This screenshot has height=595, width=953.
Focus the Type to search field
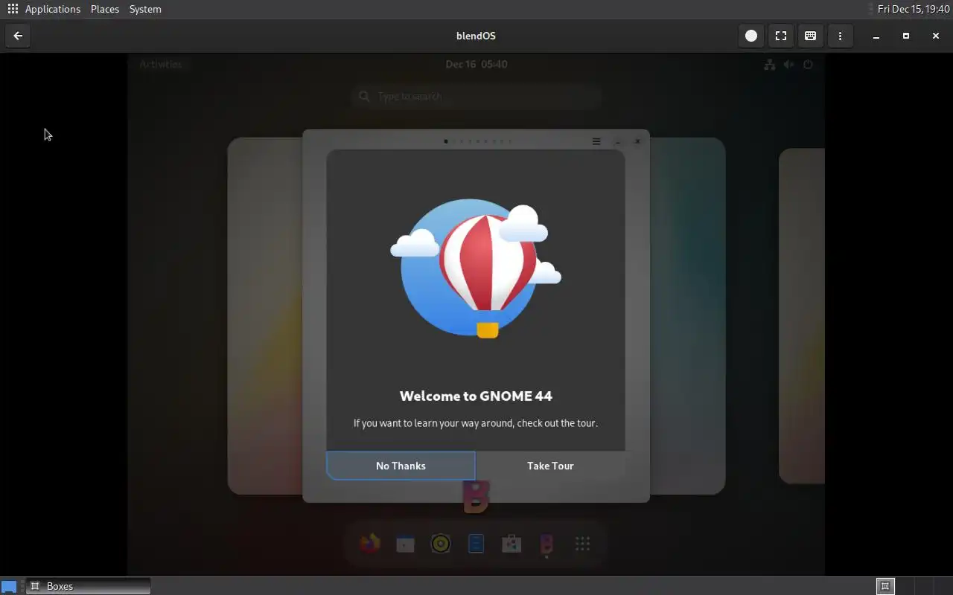pyautogui.click(x=476, y=96)
